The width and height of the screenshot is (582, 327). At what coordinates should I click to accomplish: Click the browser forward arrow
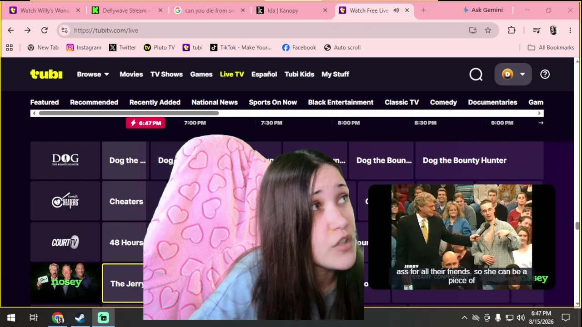(x=28, y=30)
